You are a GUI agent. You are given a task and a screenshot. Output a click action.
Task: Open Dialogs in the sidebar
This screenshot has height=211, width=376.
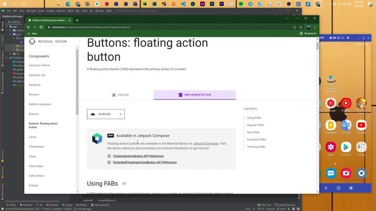(x=33, y=185)
